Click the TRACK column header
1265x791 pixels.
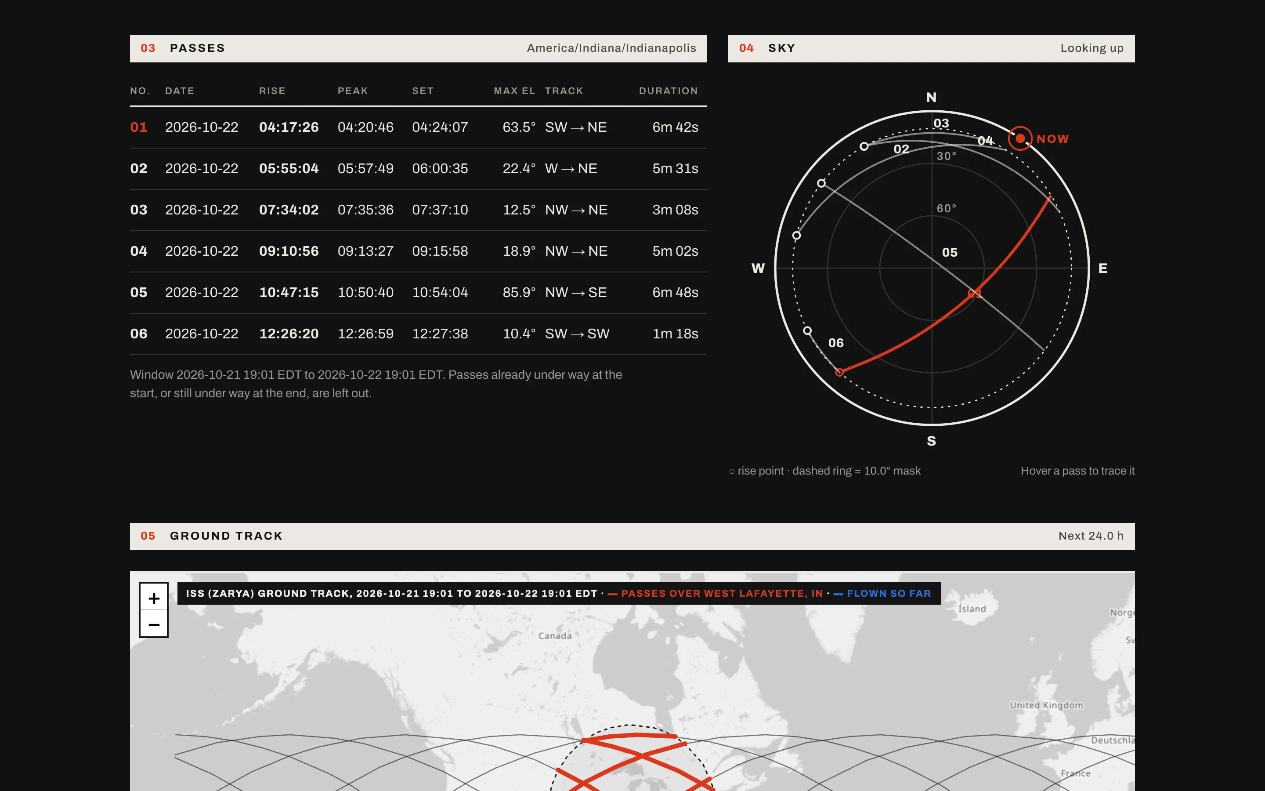click(564, 91)
